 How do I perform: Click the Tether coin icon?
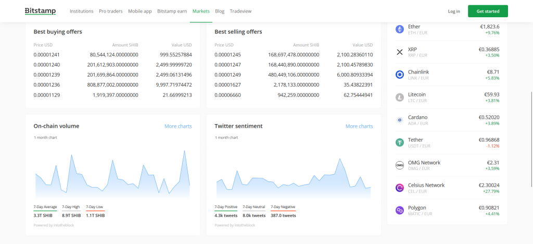click(400, 142)
